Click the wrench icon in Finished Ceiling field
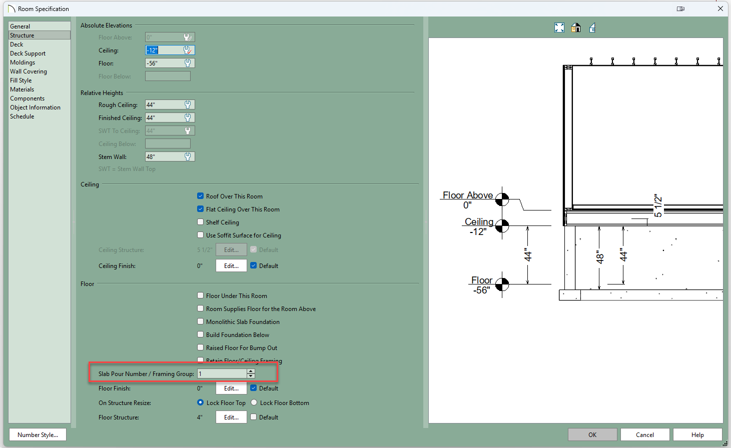Image resolution: width=731 pixels, height=448 pixels. click(188, 118)
